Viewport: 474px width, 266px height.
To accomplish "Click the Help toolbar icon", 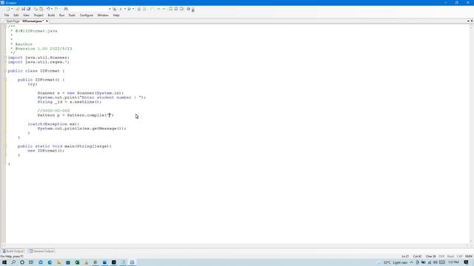I will [x=188, y=9].
